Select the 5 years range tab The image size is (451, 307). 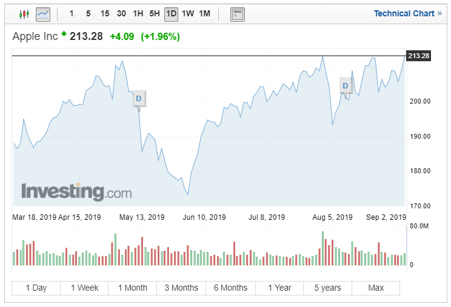327,288
